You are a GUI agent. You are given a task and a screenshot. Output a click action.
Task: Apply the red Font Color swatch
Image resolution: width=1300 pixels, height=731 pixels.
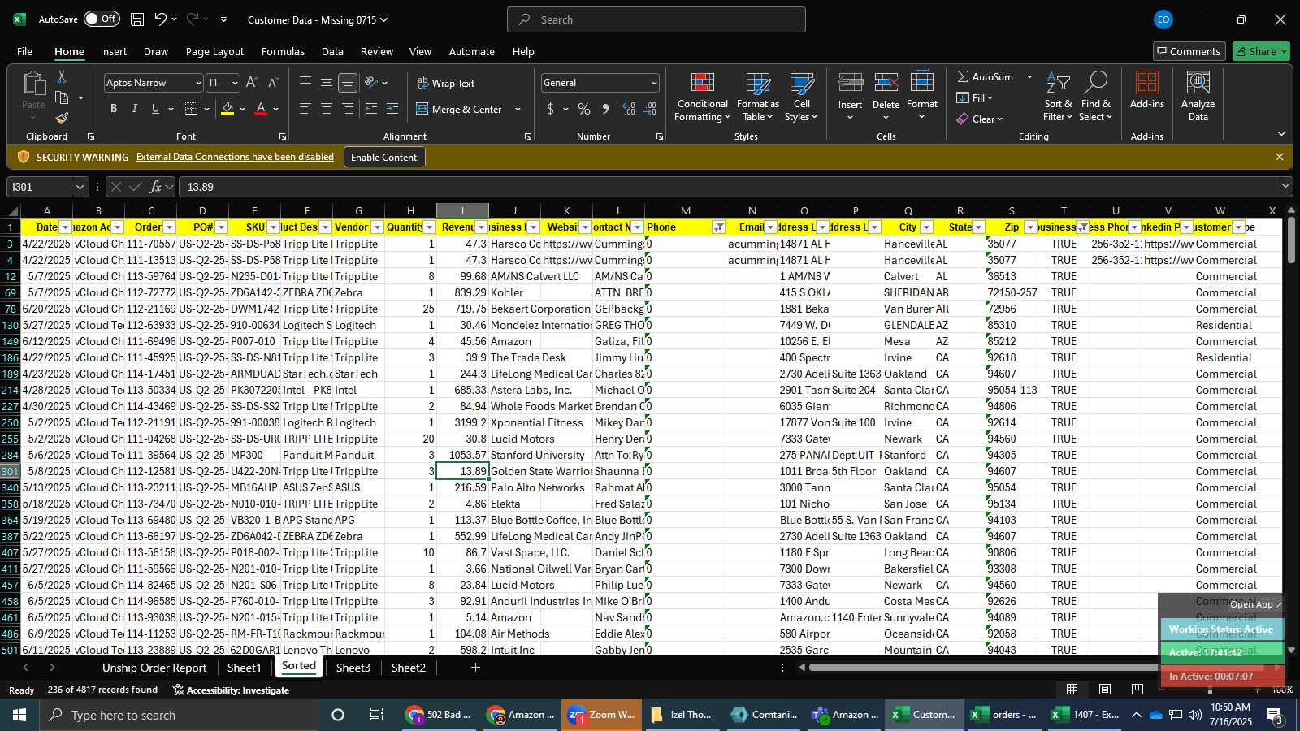(261, 109)
